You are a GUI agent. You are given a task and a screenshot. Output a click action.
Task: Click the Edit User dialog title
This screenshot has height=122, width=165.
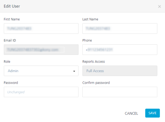(12, 6)
